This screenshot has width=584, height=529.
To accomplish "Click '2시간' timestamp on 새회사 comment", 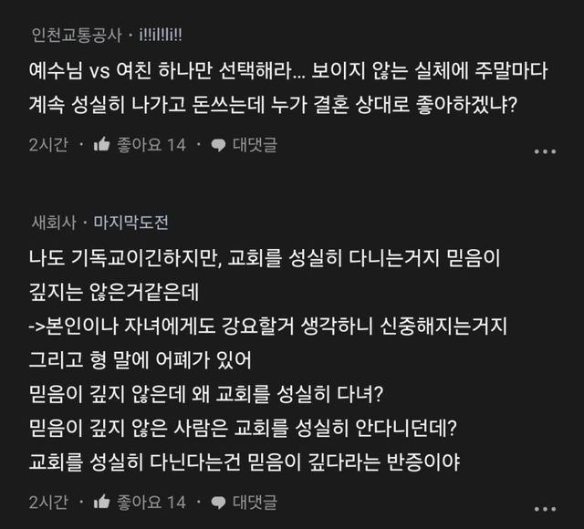I will click(x=47, y=502).
